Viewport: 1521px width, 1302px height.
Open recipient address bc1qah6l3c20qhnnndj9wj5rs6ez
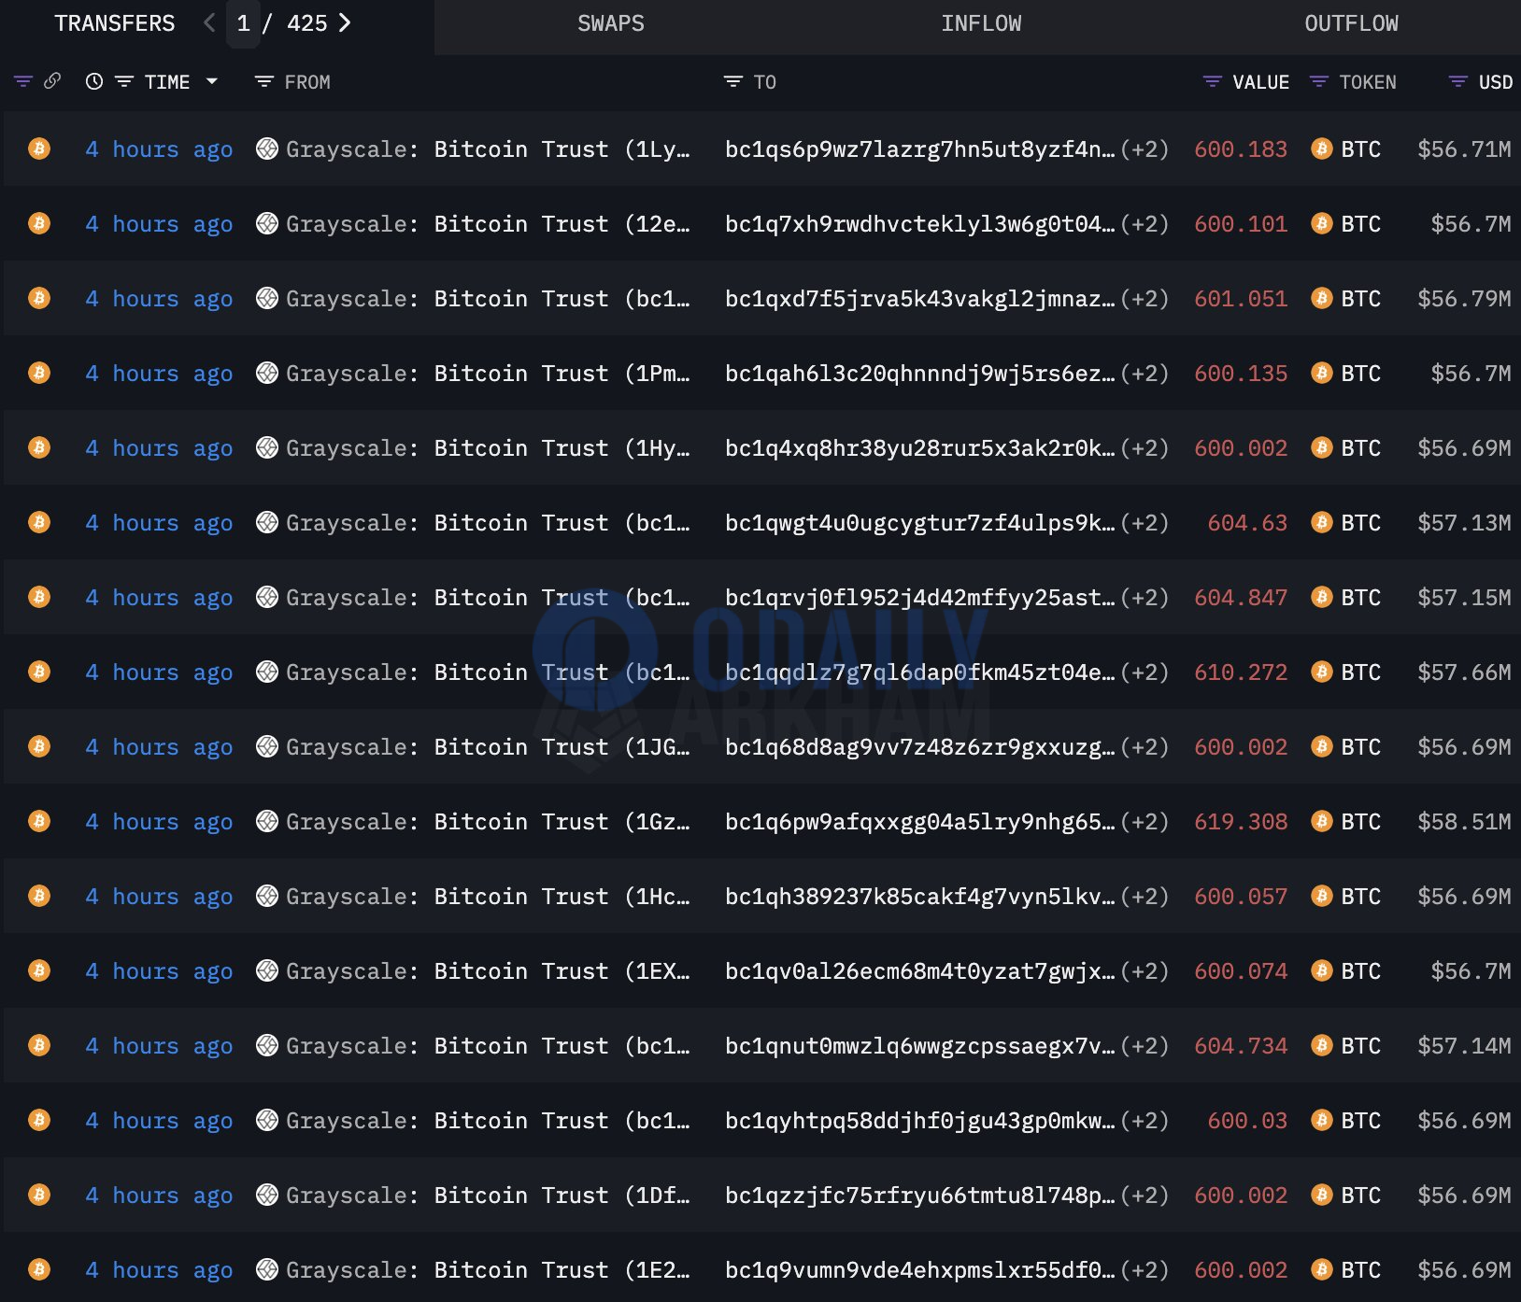[919, 374]
